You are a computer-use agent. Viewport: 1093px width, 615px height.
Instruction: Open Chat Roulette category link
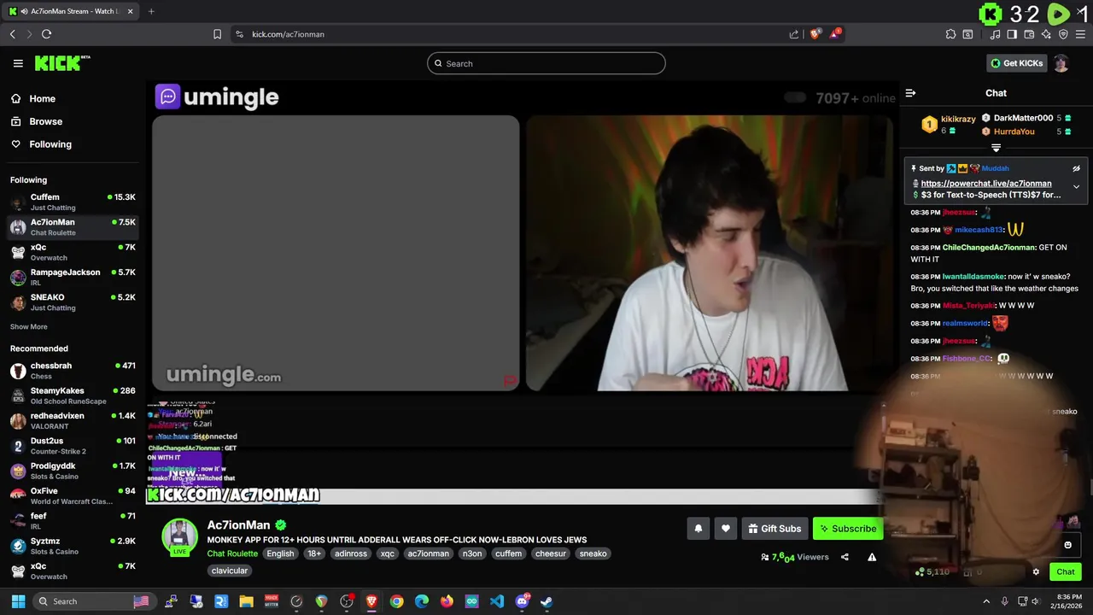pyautogui.click(x=232, y=553)
